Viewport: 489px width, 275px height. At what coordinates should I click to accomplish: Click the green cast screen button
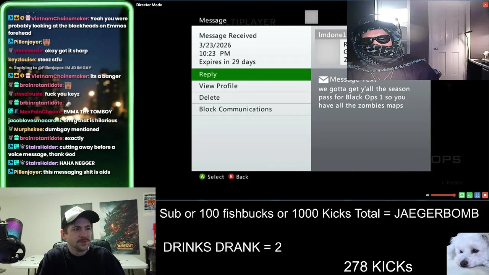[470, 195]
